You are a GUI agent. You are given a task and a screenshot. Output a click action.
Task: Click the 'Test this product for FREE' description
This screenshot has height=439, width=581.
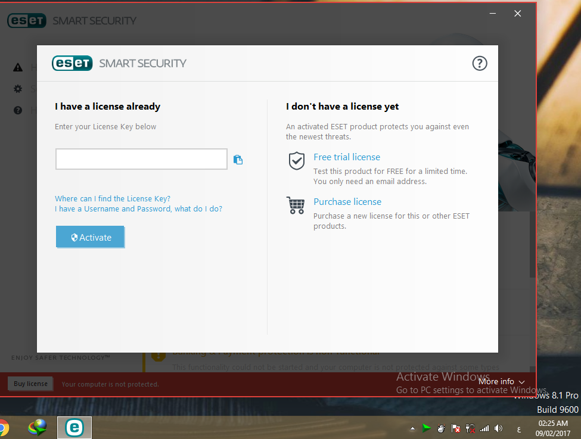click(x=390, y=176)
